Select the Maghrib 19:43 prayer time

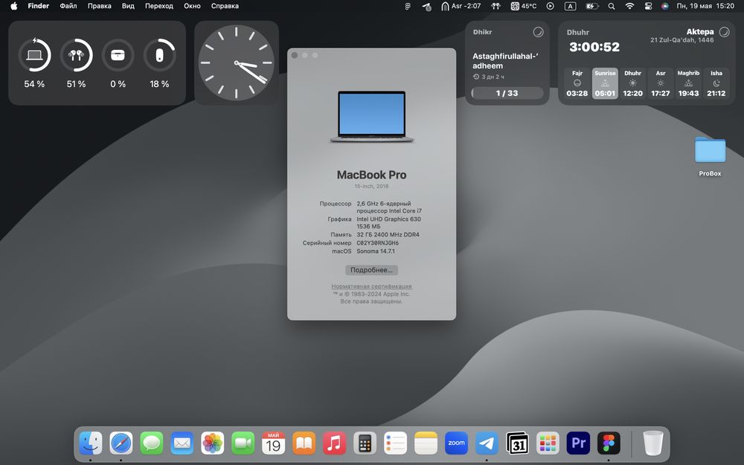click(x=688, y=83)
